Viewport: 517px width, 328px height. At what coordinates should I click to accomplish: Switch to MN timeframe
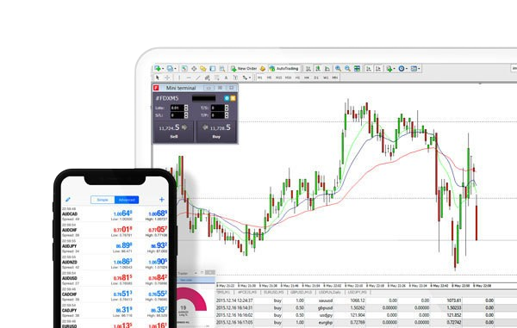[x=335, y=77]
